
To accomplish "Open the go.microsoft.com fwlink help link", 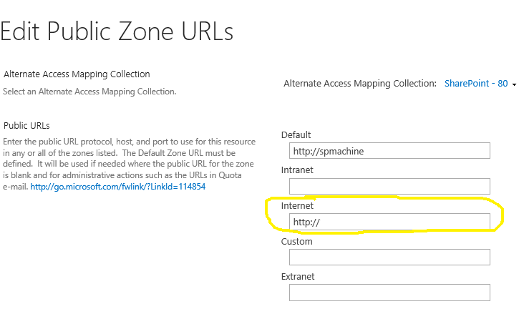I will [x=118, y=187].
